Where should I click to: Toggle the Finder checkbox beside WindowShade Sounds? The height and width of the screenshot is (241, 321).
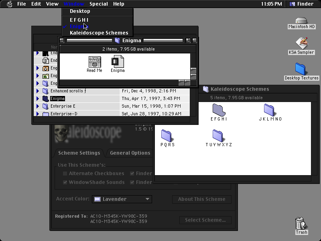[132, 182]
